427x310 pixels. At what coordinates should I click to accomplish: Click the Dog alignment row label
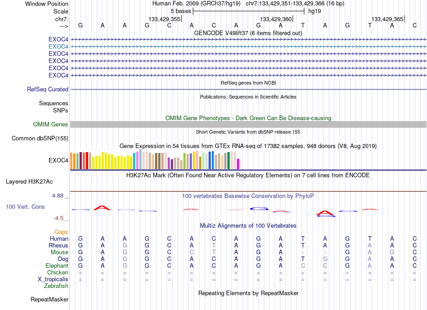(63, 259)
